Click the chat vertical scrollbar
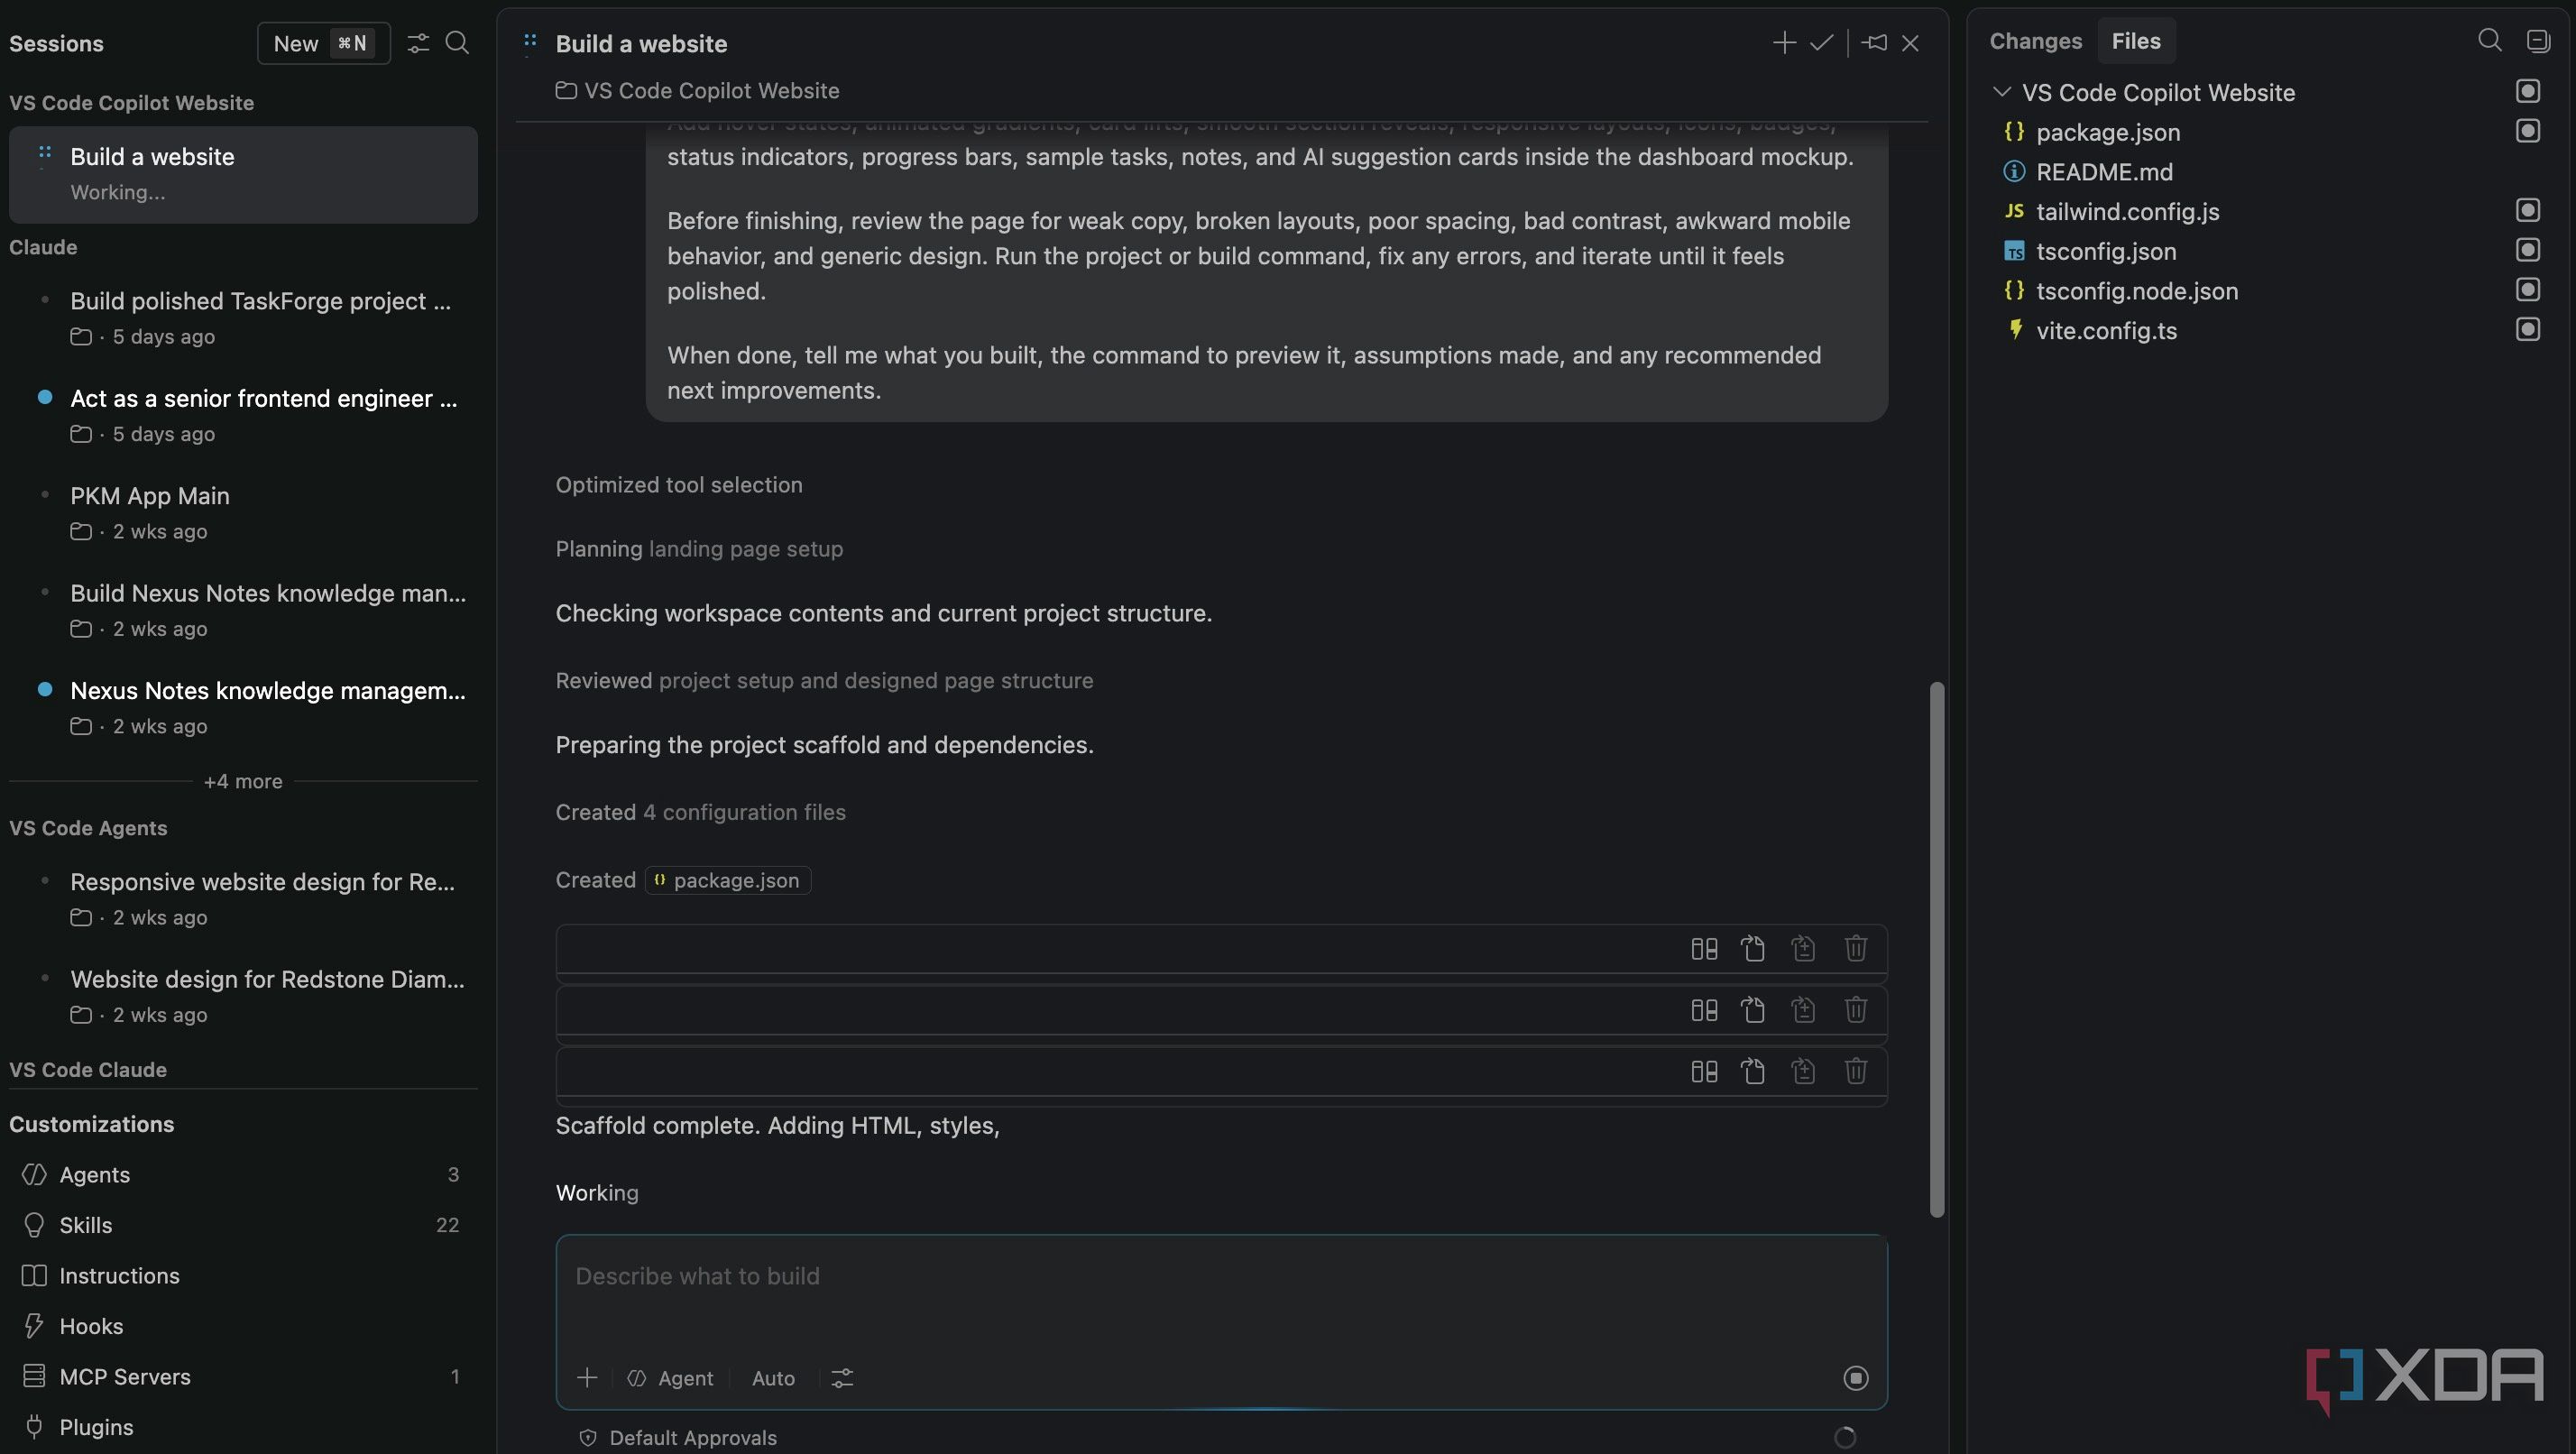 point(1937,949)
